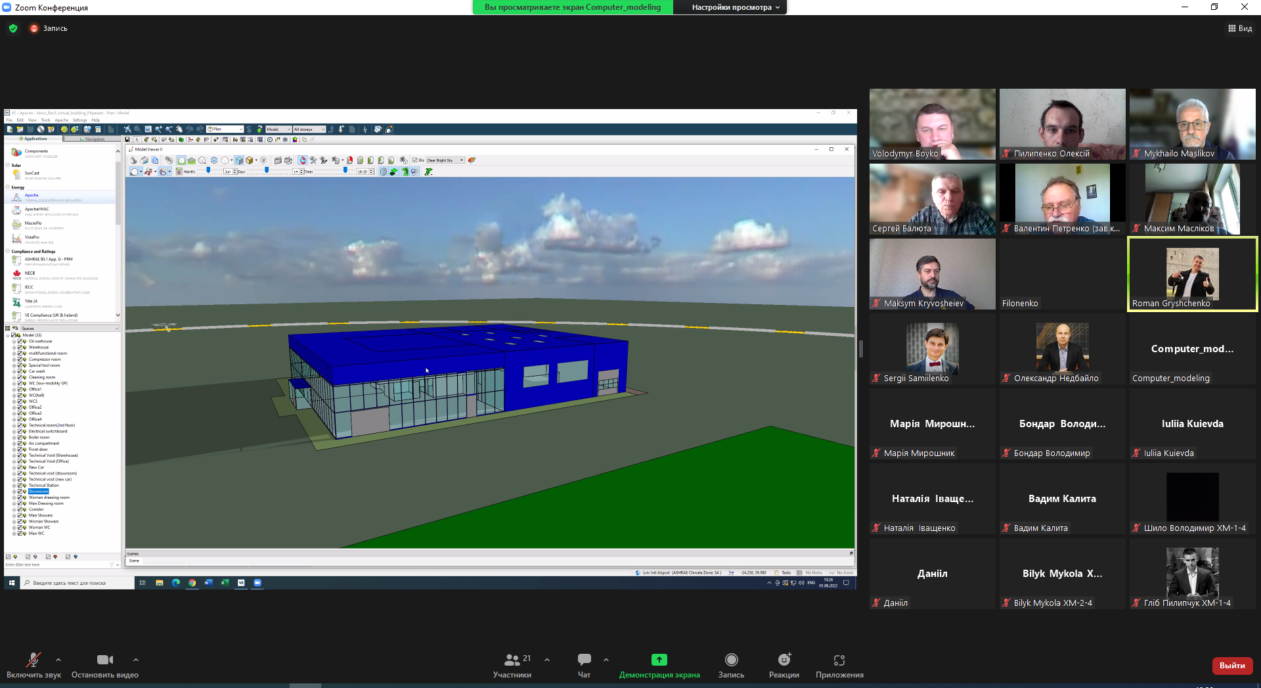
Task: Start 'Демонстрация экрана' screen share
Action: 659,665
